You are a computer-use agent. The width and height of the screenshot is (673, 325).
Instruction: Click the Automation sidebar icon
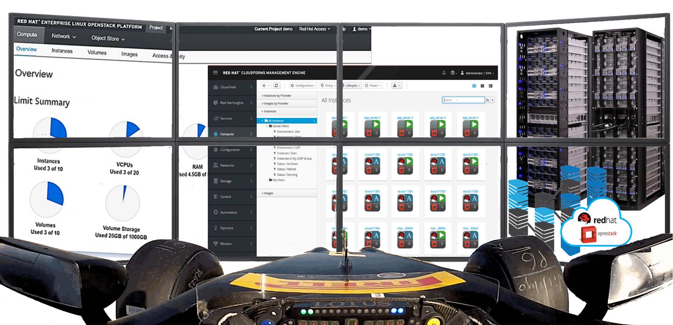(x=216, y=212)
